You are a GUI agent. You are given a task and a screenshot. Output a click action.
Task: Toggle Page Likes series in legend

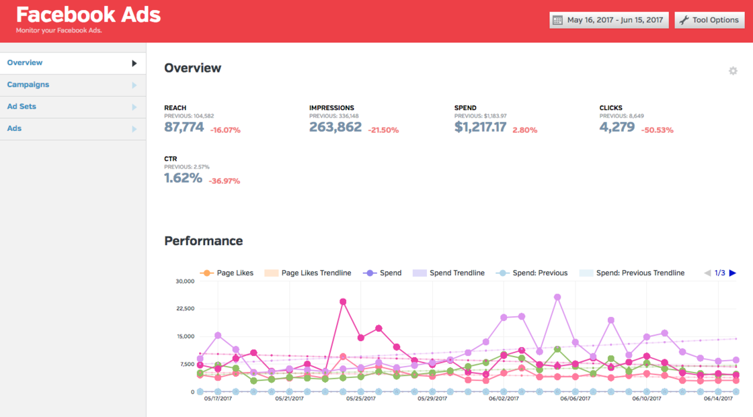coord(227,273)
